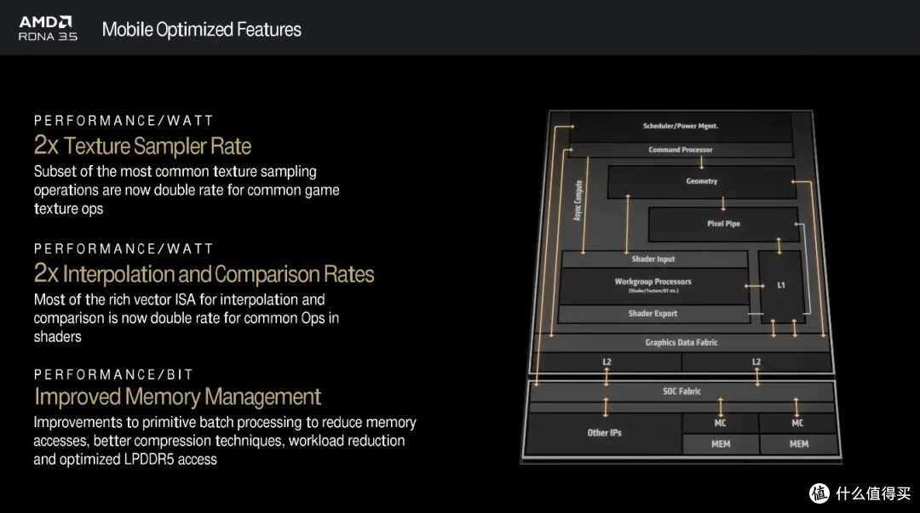The image size is (920, 513).
Task: Click the watermark badge icon at bottom right
Action: pyautogui.click(x=819, y=493)
